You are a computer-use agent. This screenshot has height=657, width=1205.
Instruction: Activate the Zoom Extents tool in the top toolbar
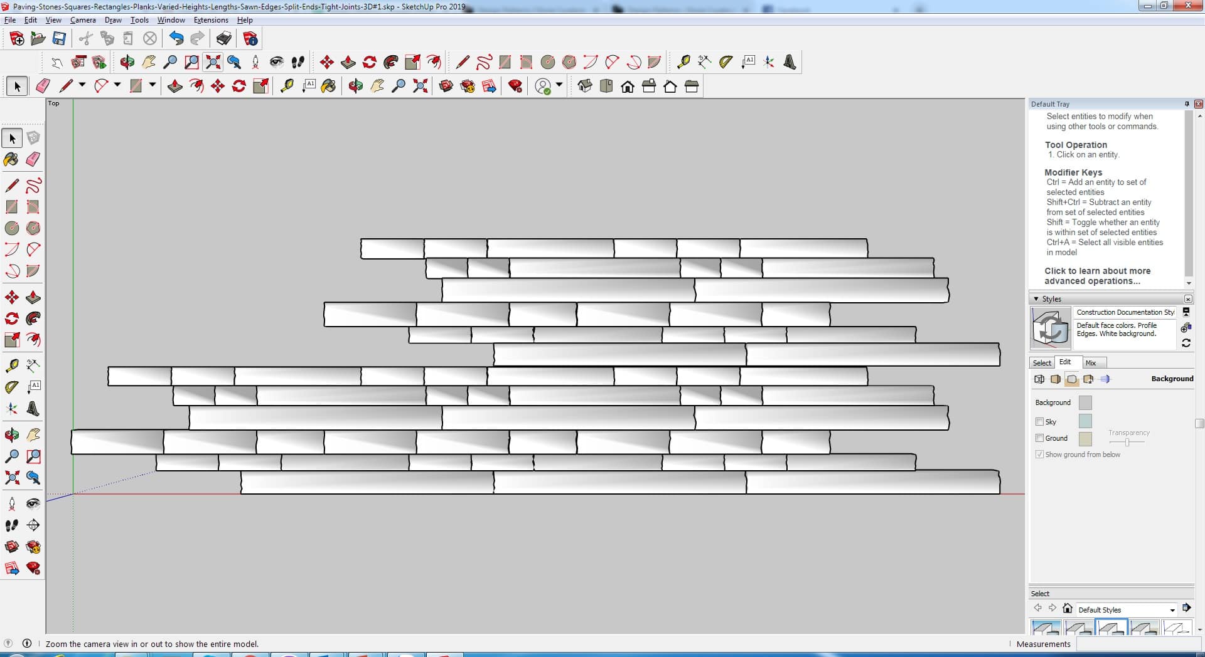tap(213, 62)
